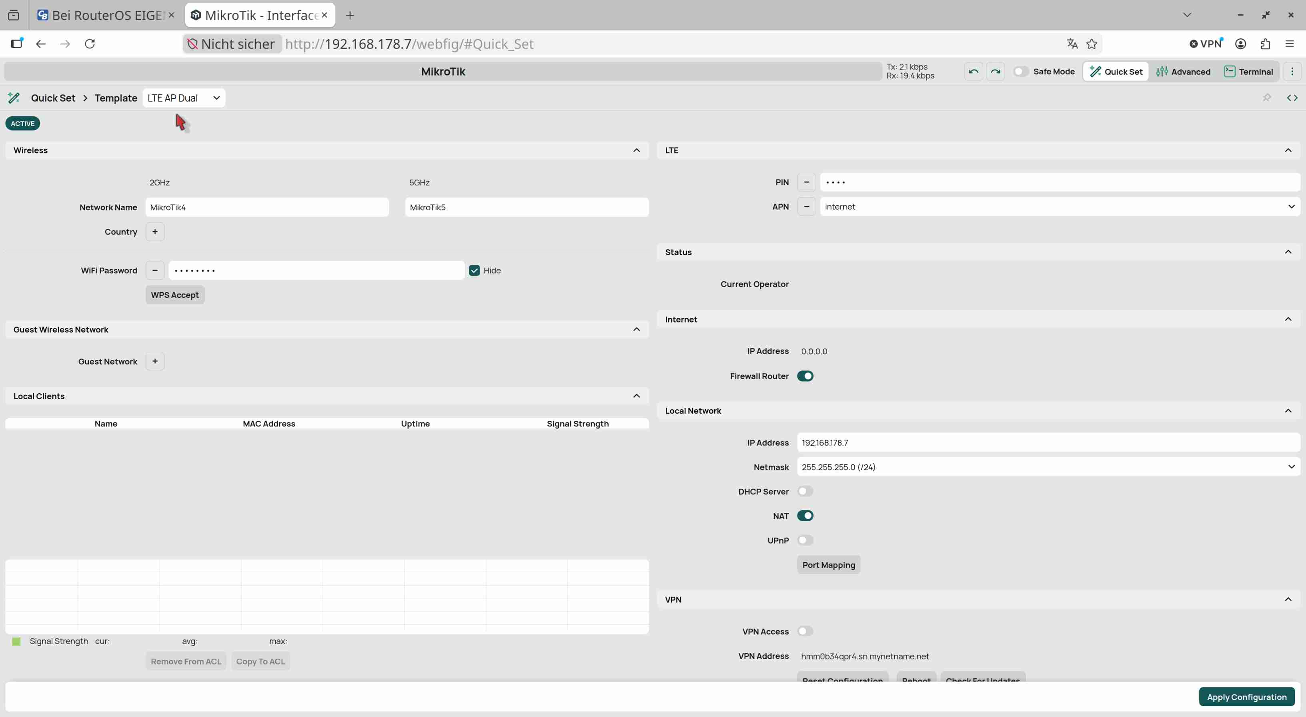This screenshot has height=717, width=1306.
Task: Remove the APN value with the minus button
Action: tap(807, 207)
